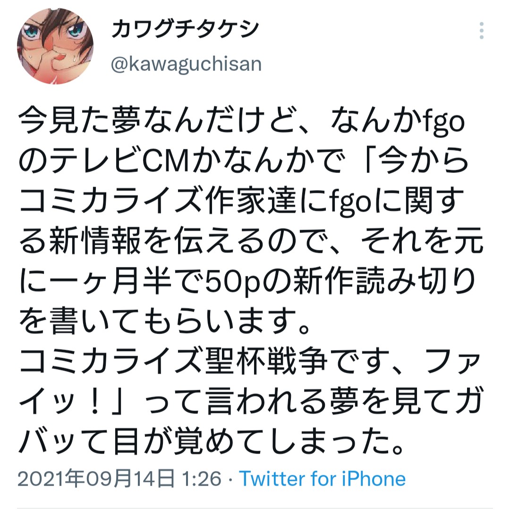Open カワグチタケシ's profile avatar
510x512 pixels.
55,46
